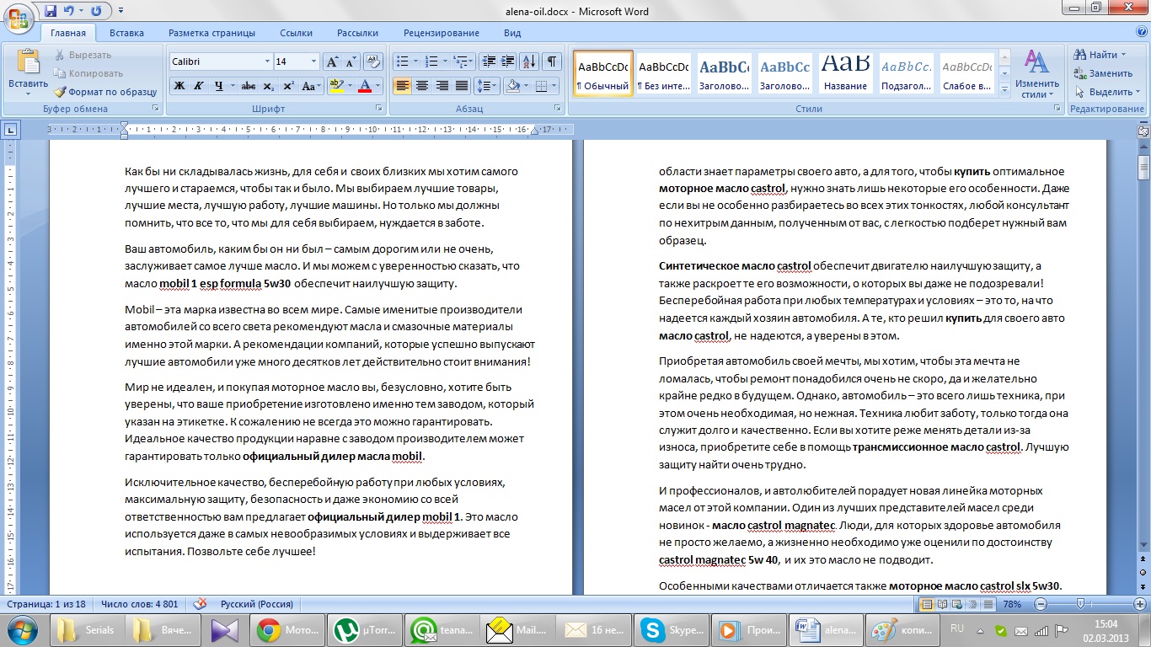Shrink the font size
This screenshot has height=647, width=1151.
coord(350,61)
